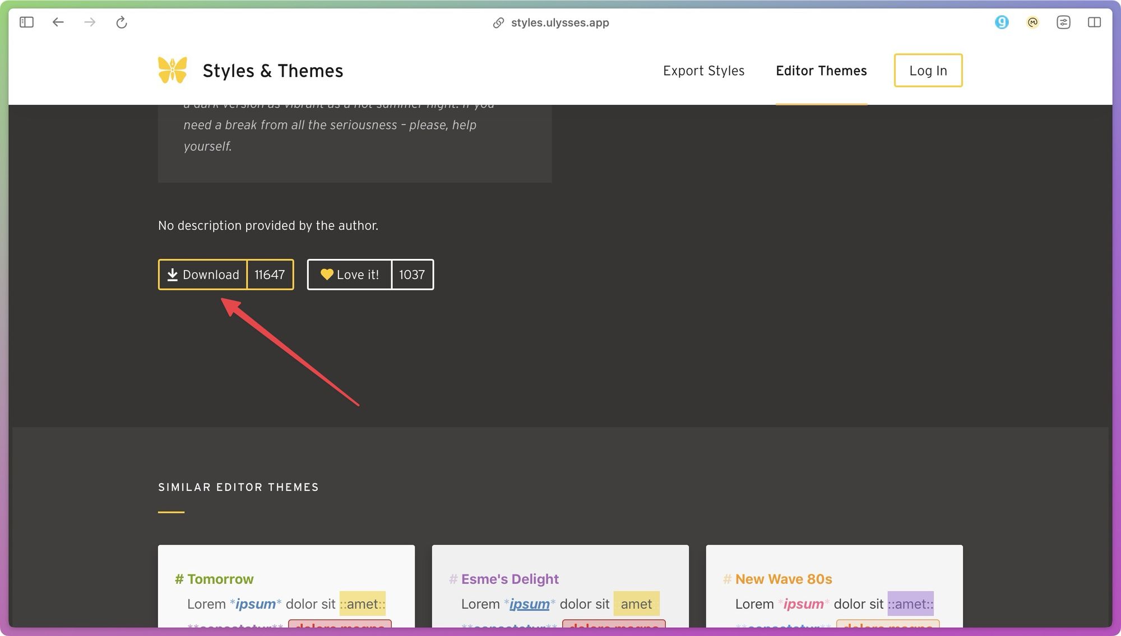The width and height of the screenshot is (1121, 636).
Task: Click the sidebar toggle icon in browser
Action: tap(25, 21)
